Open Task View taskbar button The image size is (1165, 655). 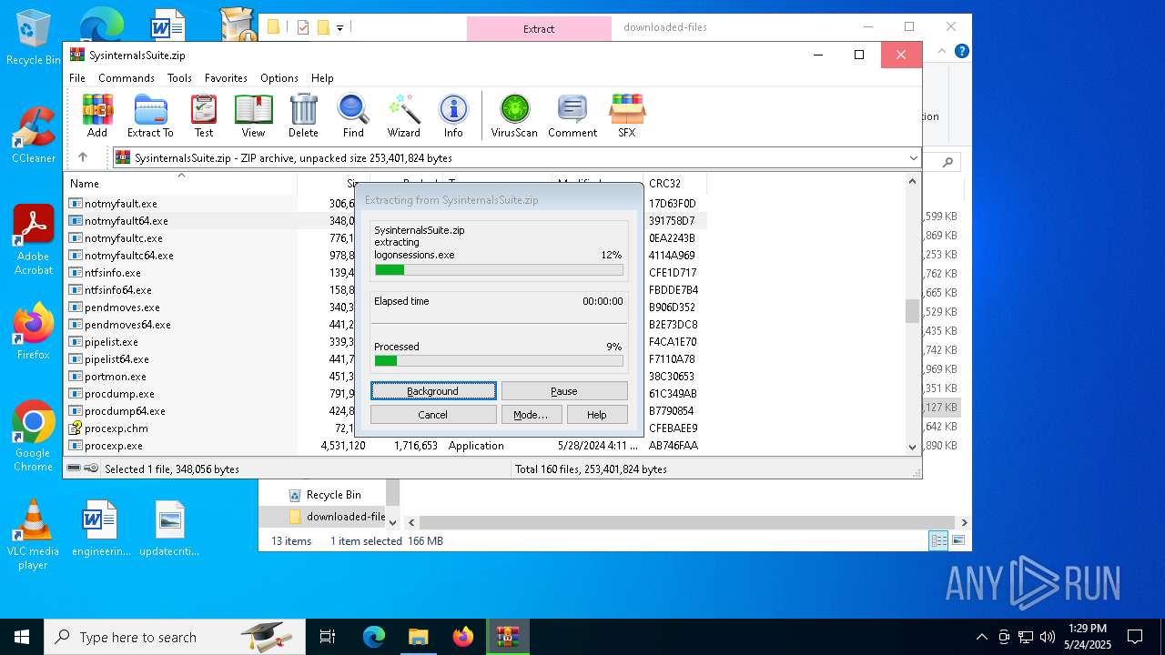pyautogui.click(x=328, y=637)
